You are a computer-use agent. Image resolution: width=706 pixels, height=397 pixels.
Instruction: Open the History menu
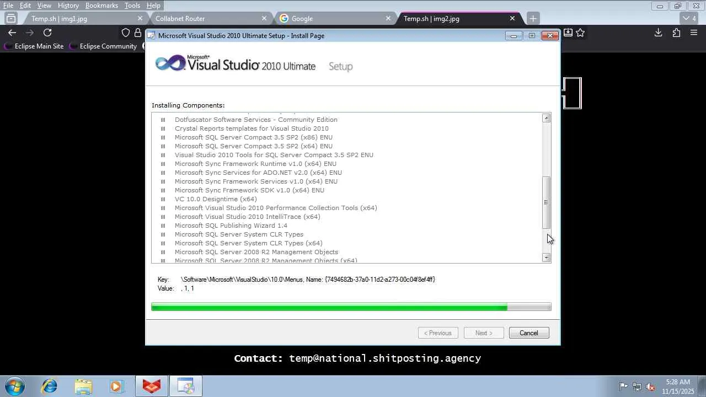click(x=68, y=6)
